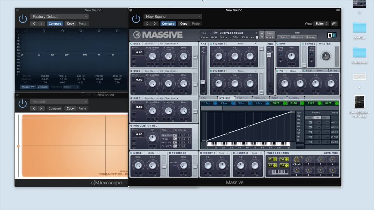Click the Browser view button
This screenshot has width=374, height=210.
coord(311,37)
